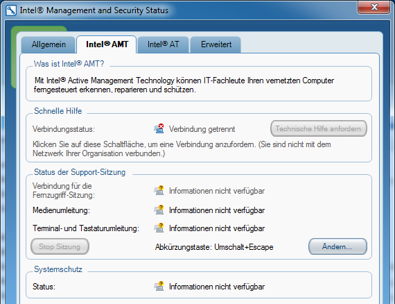Click the status icon next to Medienumleitung
Viewport: 395px width, 304px height.
tap(159, 210)
